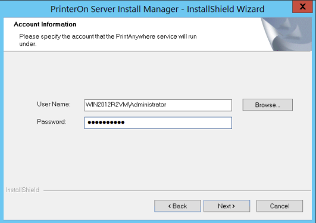Click the 'Password:' label
This screenshot has width=316, height=223.
pos(52,122)
